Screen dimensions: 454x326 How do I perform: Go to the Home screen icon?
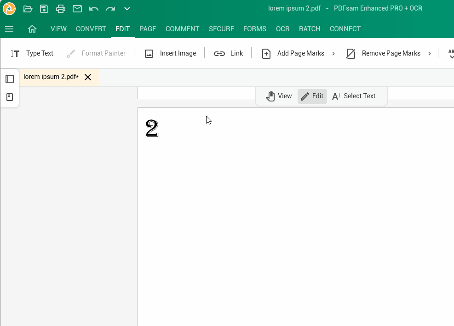tap(32, 28)
